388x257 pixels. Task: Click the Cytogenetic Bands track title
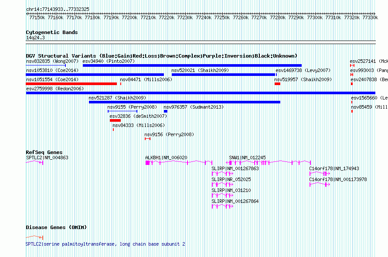point(52,32)
